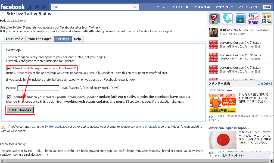Viewport: 274px width, 163px height.
Task: Open プロフィール in top navigation
Action: pyautogui.click(x=180, y=7)
